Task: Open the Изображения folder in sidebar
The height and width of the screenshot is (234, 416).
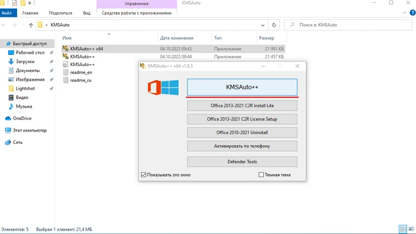Action: click(30, 80)
